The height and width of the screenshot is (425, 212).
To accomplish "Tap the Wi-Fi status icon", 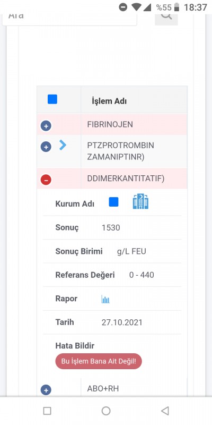I will click(x=136, y=7).
